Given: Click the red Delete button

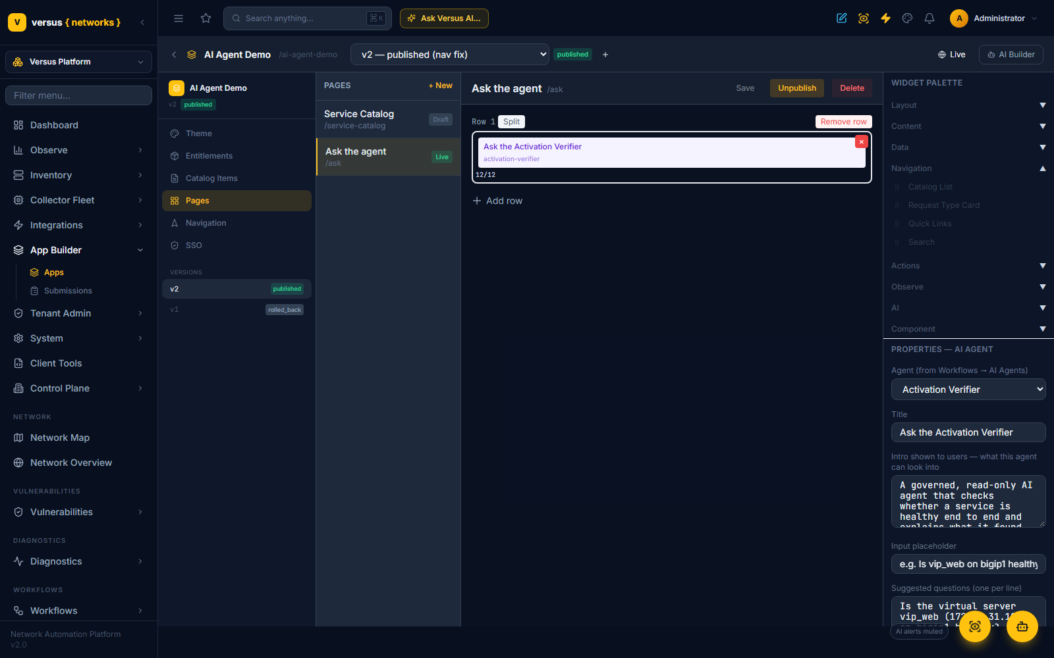Looking at the screenshot, I should (852, 88).
